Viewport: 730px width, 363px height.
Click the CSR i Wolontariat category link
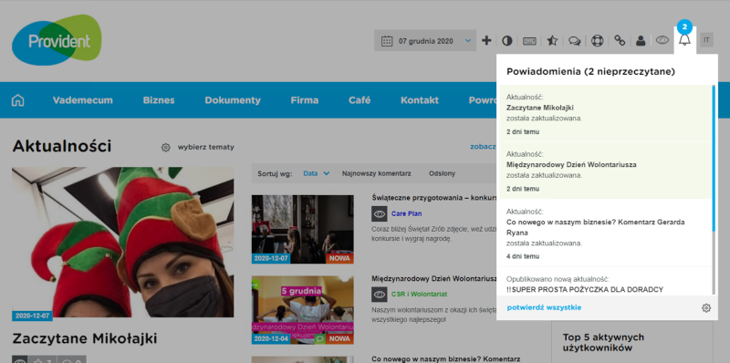pos(419,294)
